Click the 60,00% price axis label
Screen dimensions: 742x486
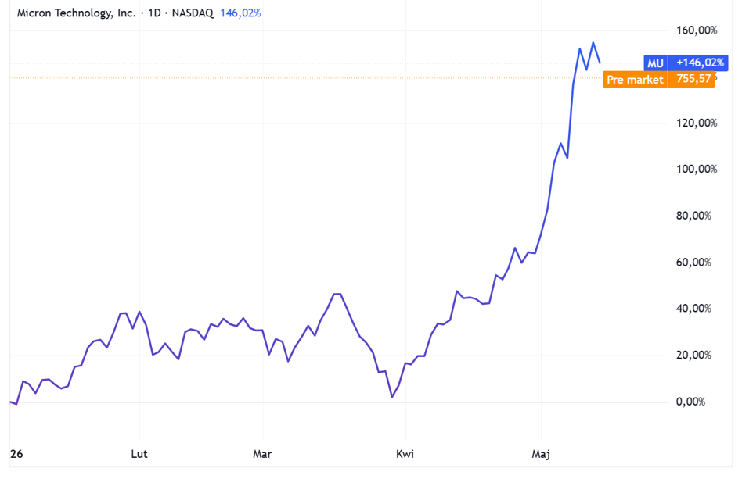(x=693, y=262)
